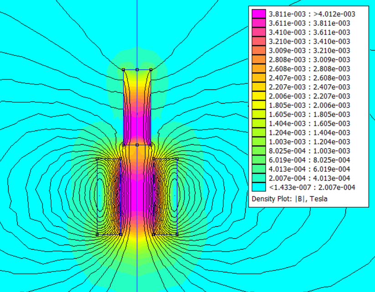Click top-left corner node of left coil
This screenshot has height=292, width=375.
click(98, 159)
